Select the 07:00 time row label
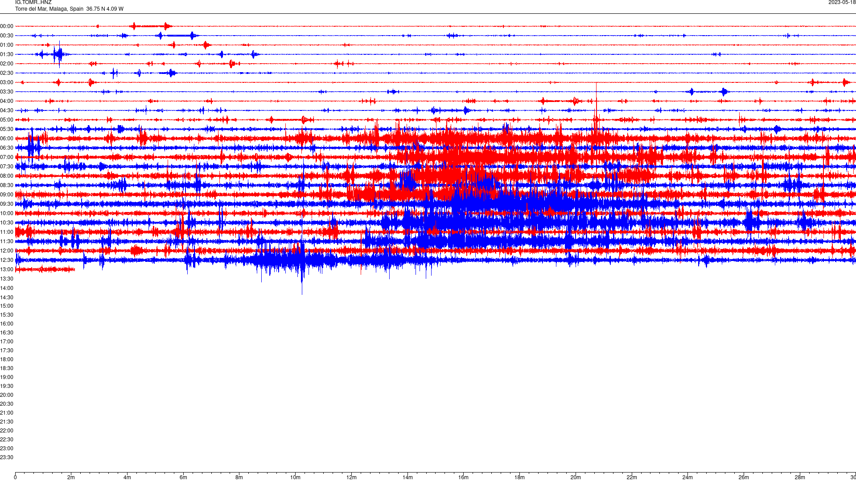The image size is (856, 481). click(x=7, y=157)
